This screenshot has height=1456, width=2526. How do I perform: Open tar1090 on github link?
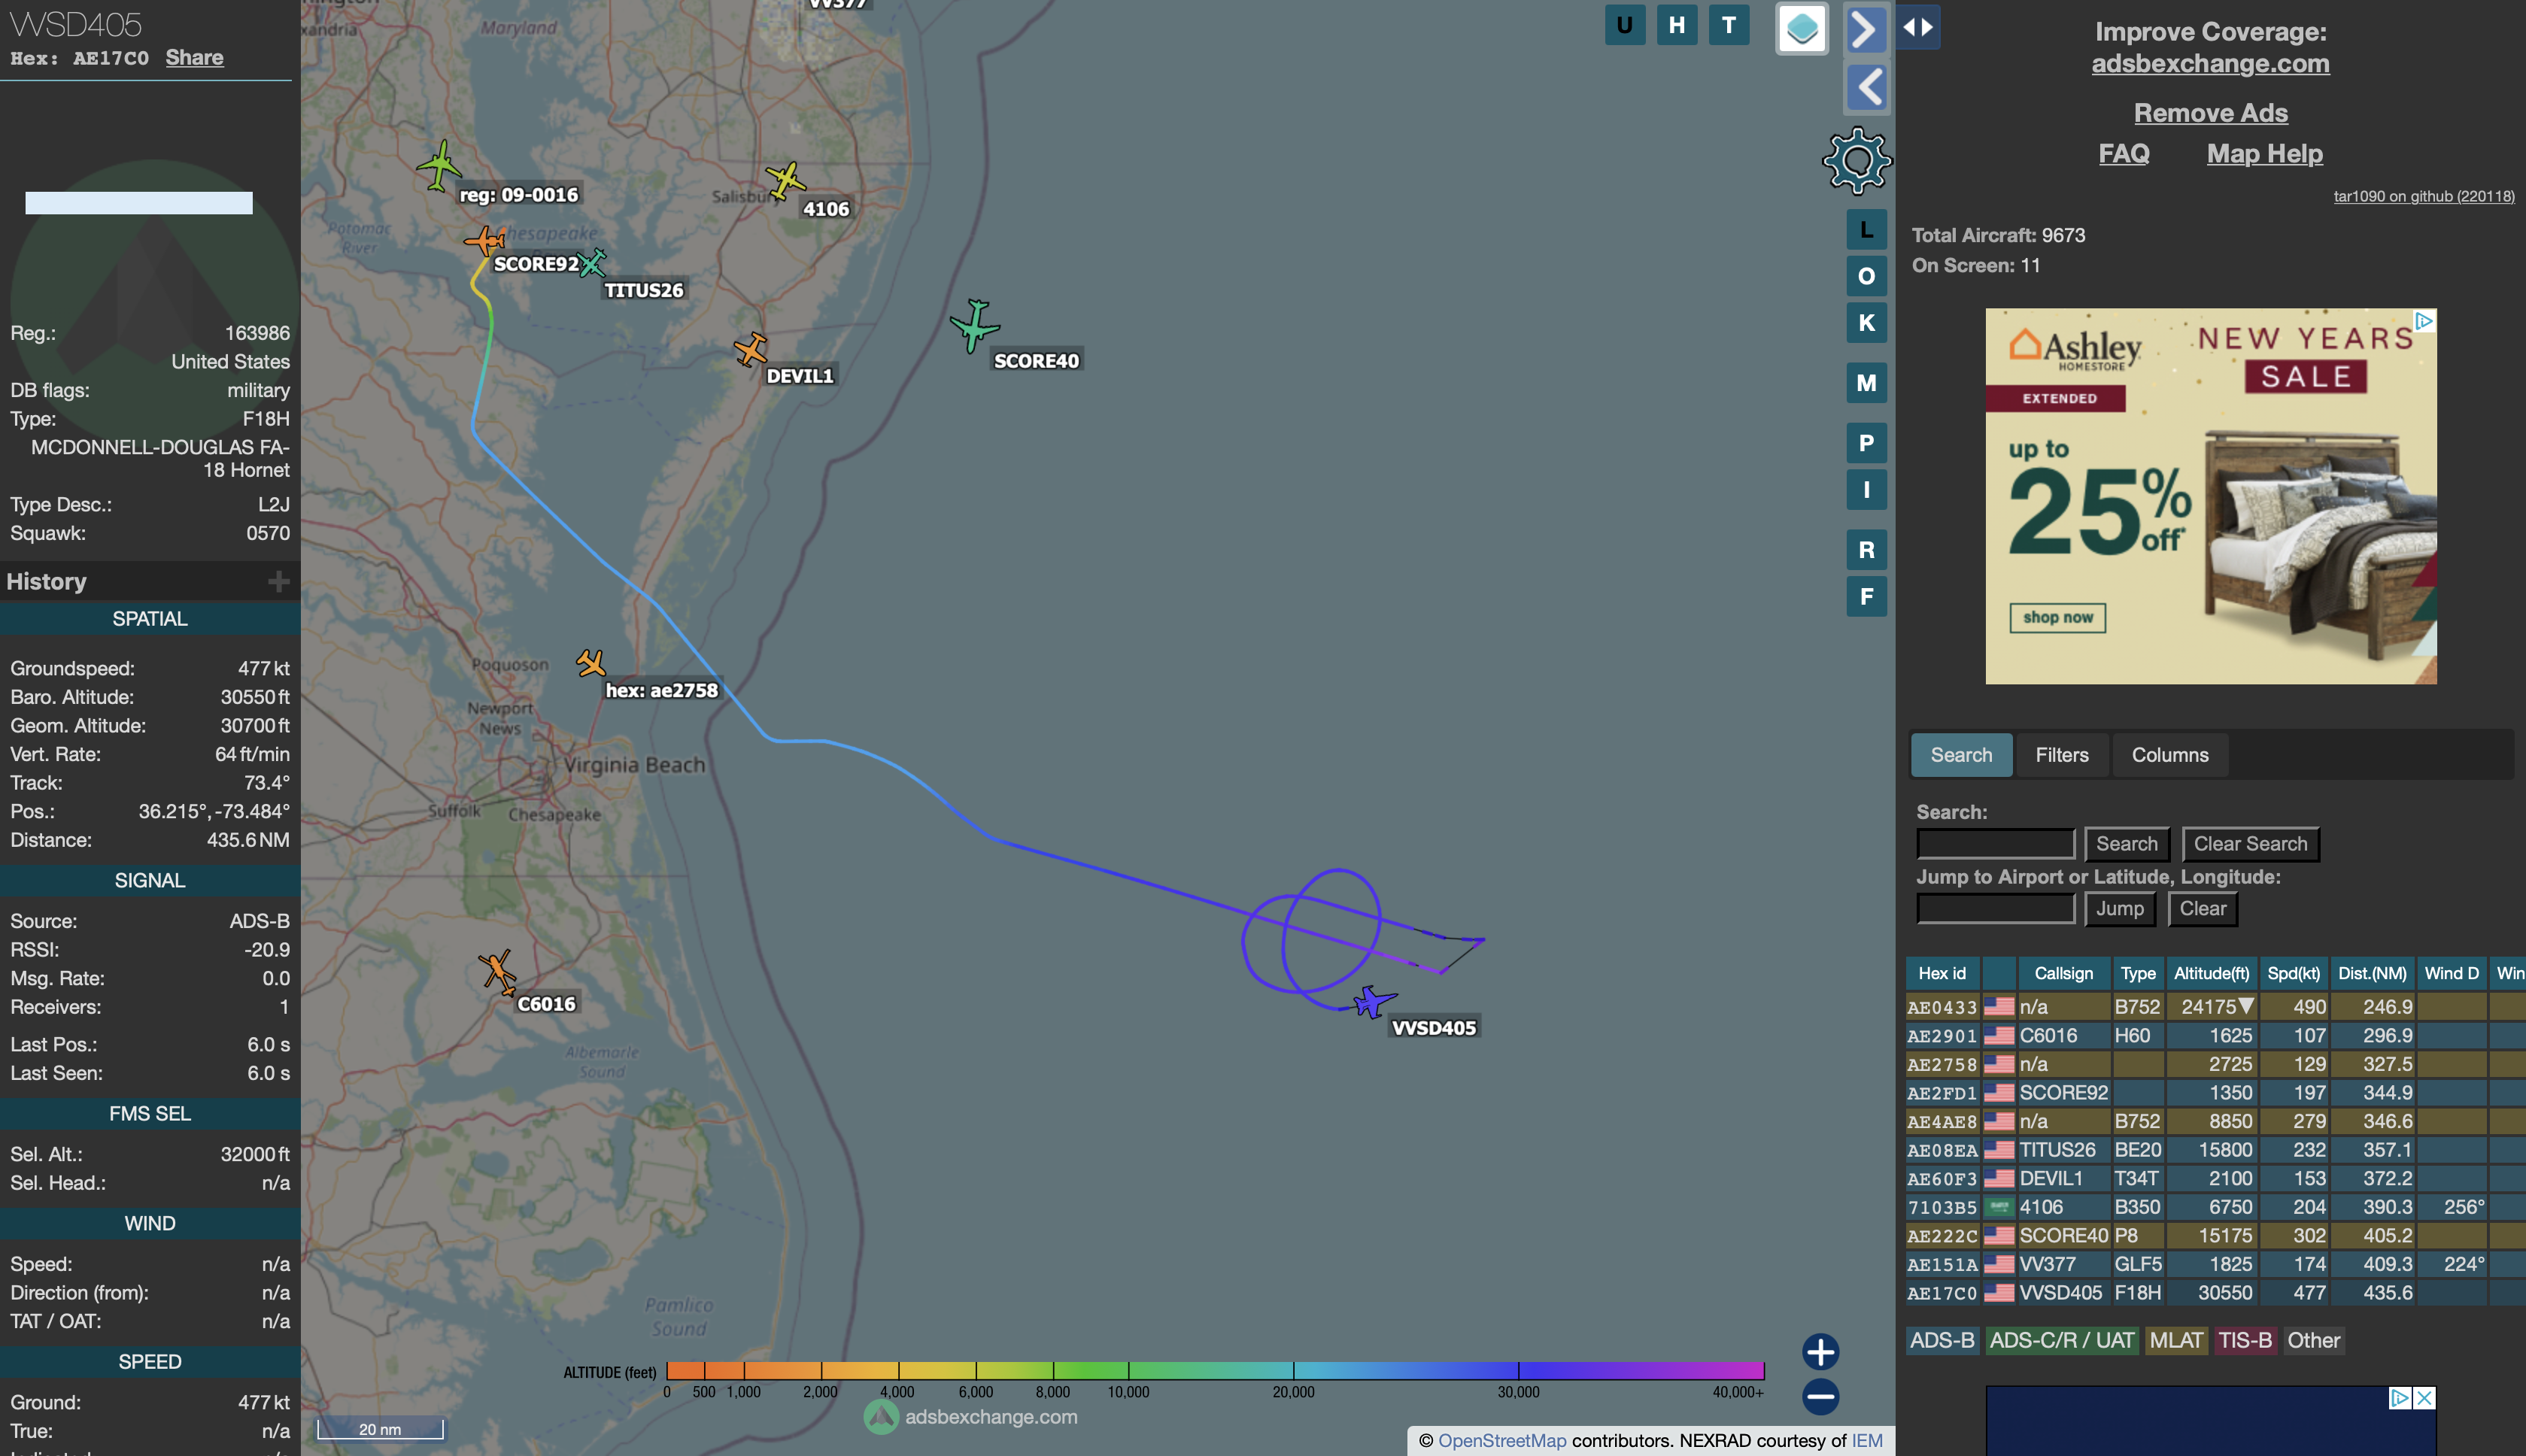[x=2423, y=196]
